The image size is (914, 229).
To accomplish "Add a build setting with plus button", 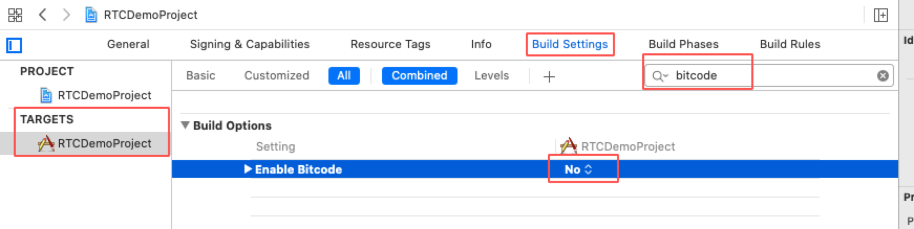I will click(x=549, y=77).
